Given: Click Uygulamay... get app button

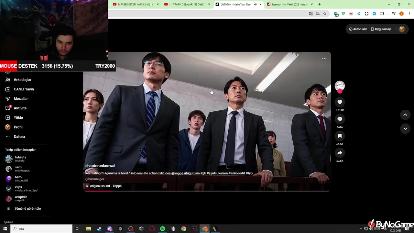Looking at the screenshot, I should pos(382,29).
